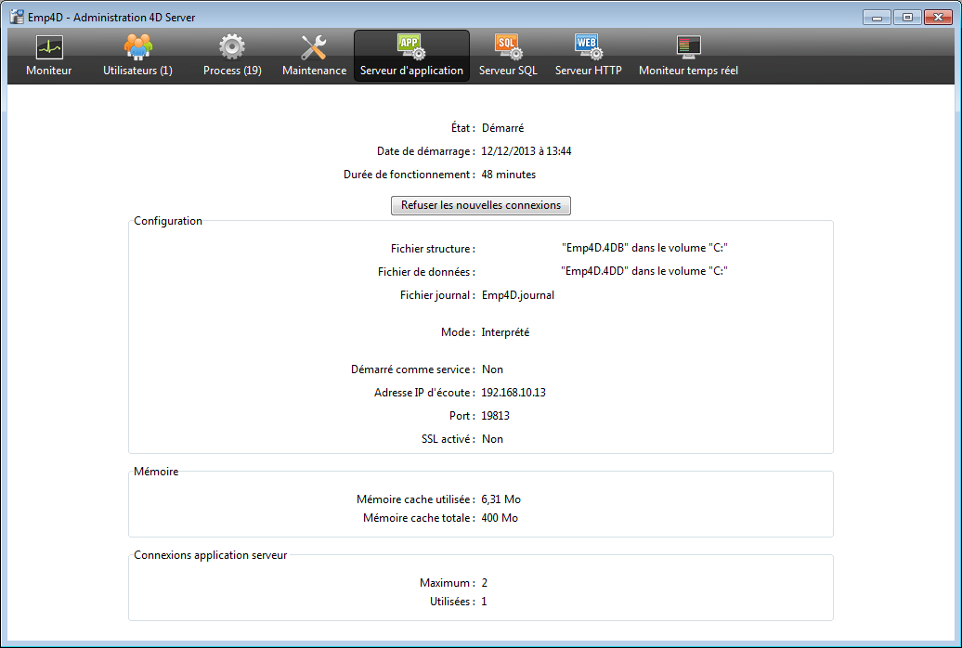Go to the "Process (19)" tab label
Screen dimensions: 962x648
coord(232,71)
